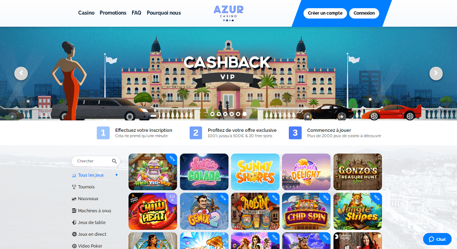
Task: Click the Azur Casino logo
Action: pos(228,14)
